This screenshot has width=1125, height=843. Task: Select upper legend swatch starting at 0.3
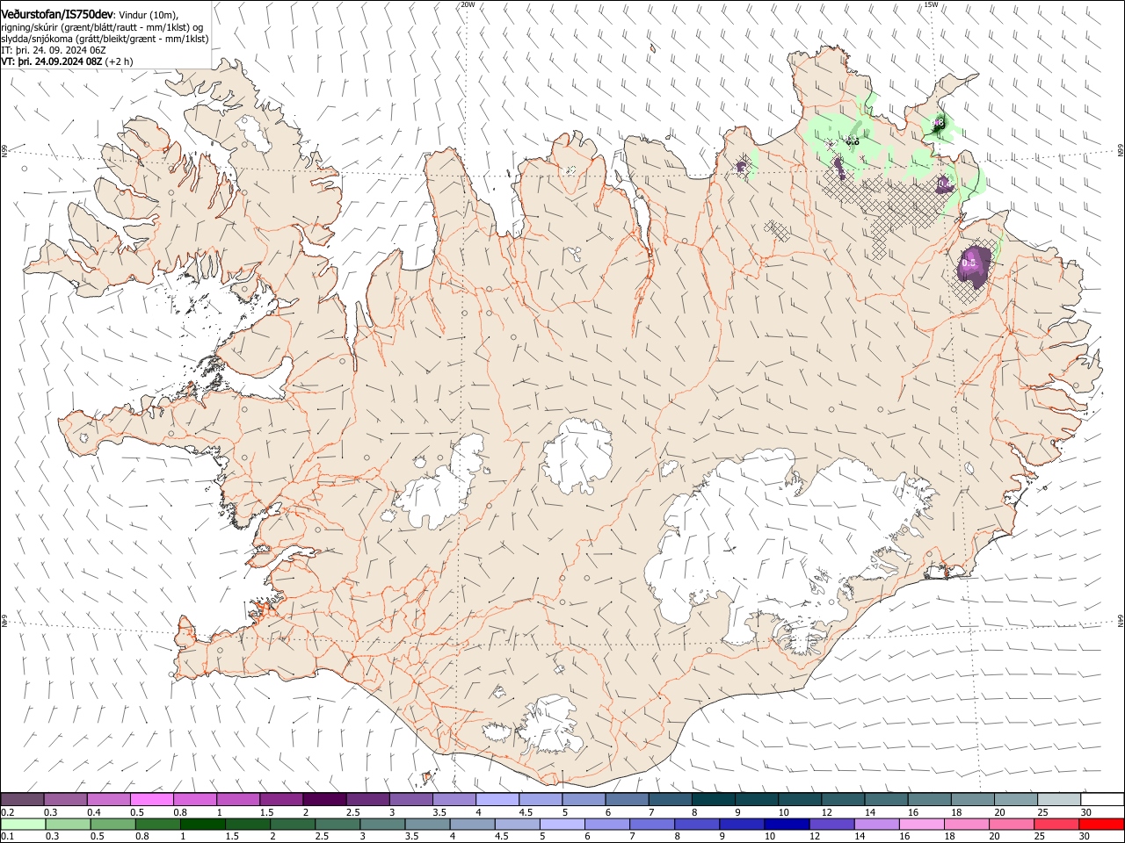(x=65, y=799)
